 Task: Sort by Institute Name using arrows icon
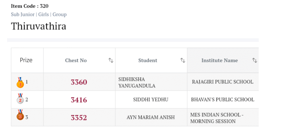(255, 60)
